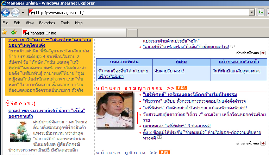Open the recent pages dropdown arrow

pos(23,13)
